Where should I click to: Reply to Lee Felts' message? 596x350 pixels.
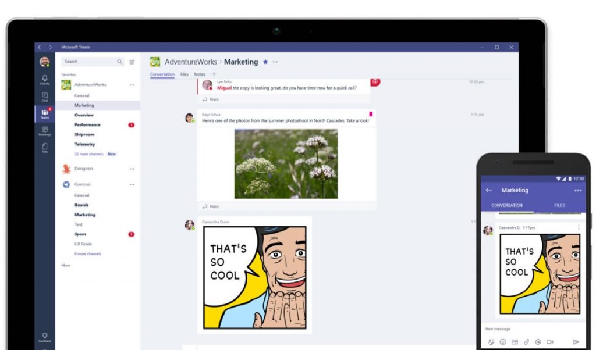pyautogui.click(x=211, y=99)
